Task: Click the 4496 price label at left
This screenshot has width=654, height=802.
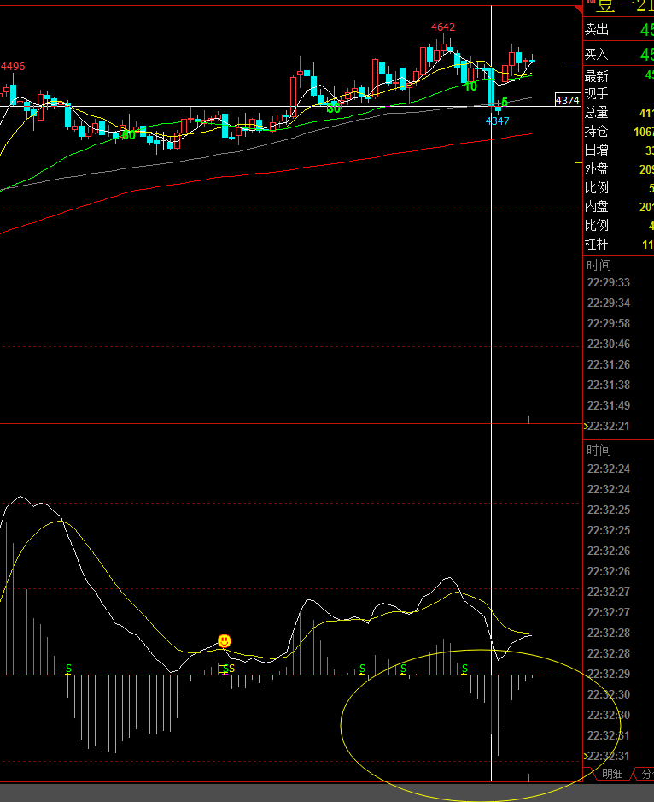Action: pyautogui.click(x=13, y=67)
